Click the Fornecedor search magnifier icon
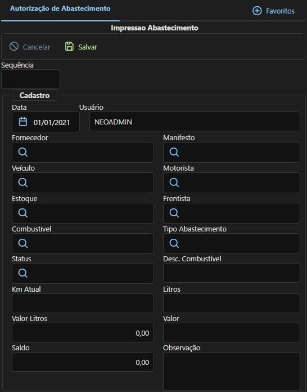This screenshot has height=392, width=307. point(23,152)
